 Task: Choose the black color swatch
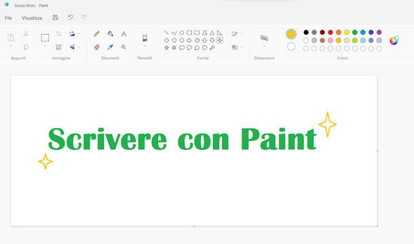tap(306, 32)
